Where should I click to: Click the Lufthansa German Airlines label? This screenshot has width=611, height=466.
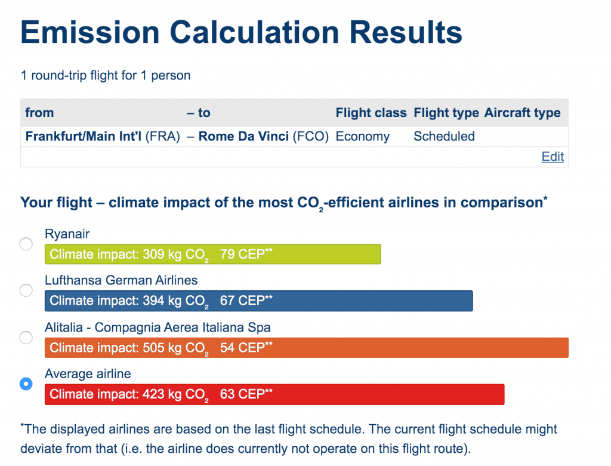(121, 280)
